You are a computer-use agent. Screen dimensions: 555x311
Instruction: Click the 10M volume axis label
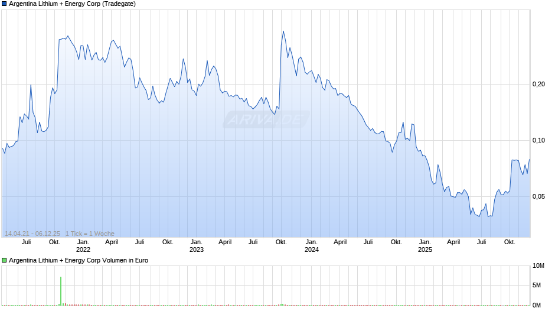(538, 266)
